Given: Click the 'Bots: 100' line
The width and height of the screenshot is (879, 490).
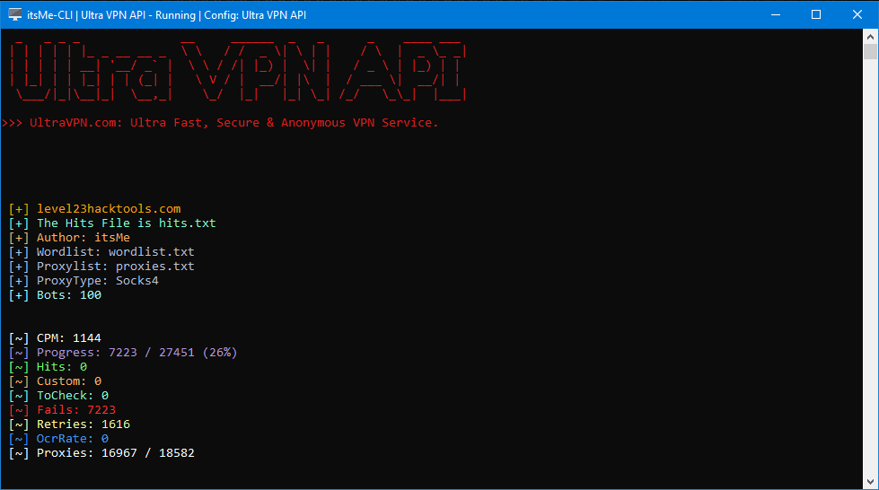Looking at the screenshot, I should pos(55,295).
